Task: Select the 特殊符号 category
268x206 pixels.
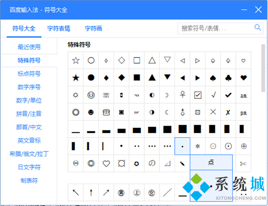Action: pyautogui.click(x=29, y=60)
